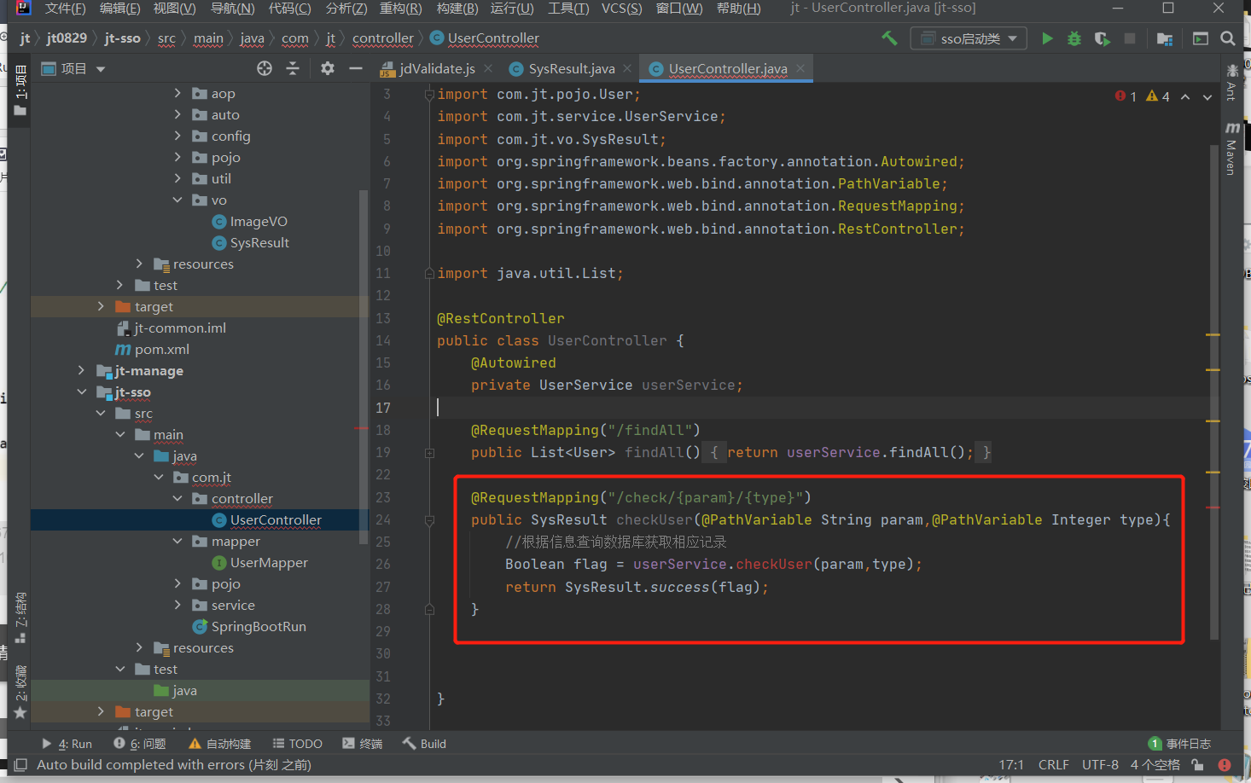Open the 终端 terminal panel
This screenshot has height=783, width=1251.
tap(362, 744)
